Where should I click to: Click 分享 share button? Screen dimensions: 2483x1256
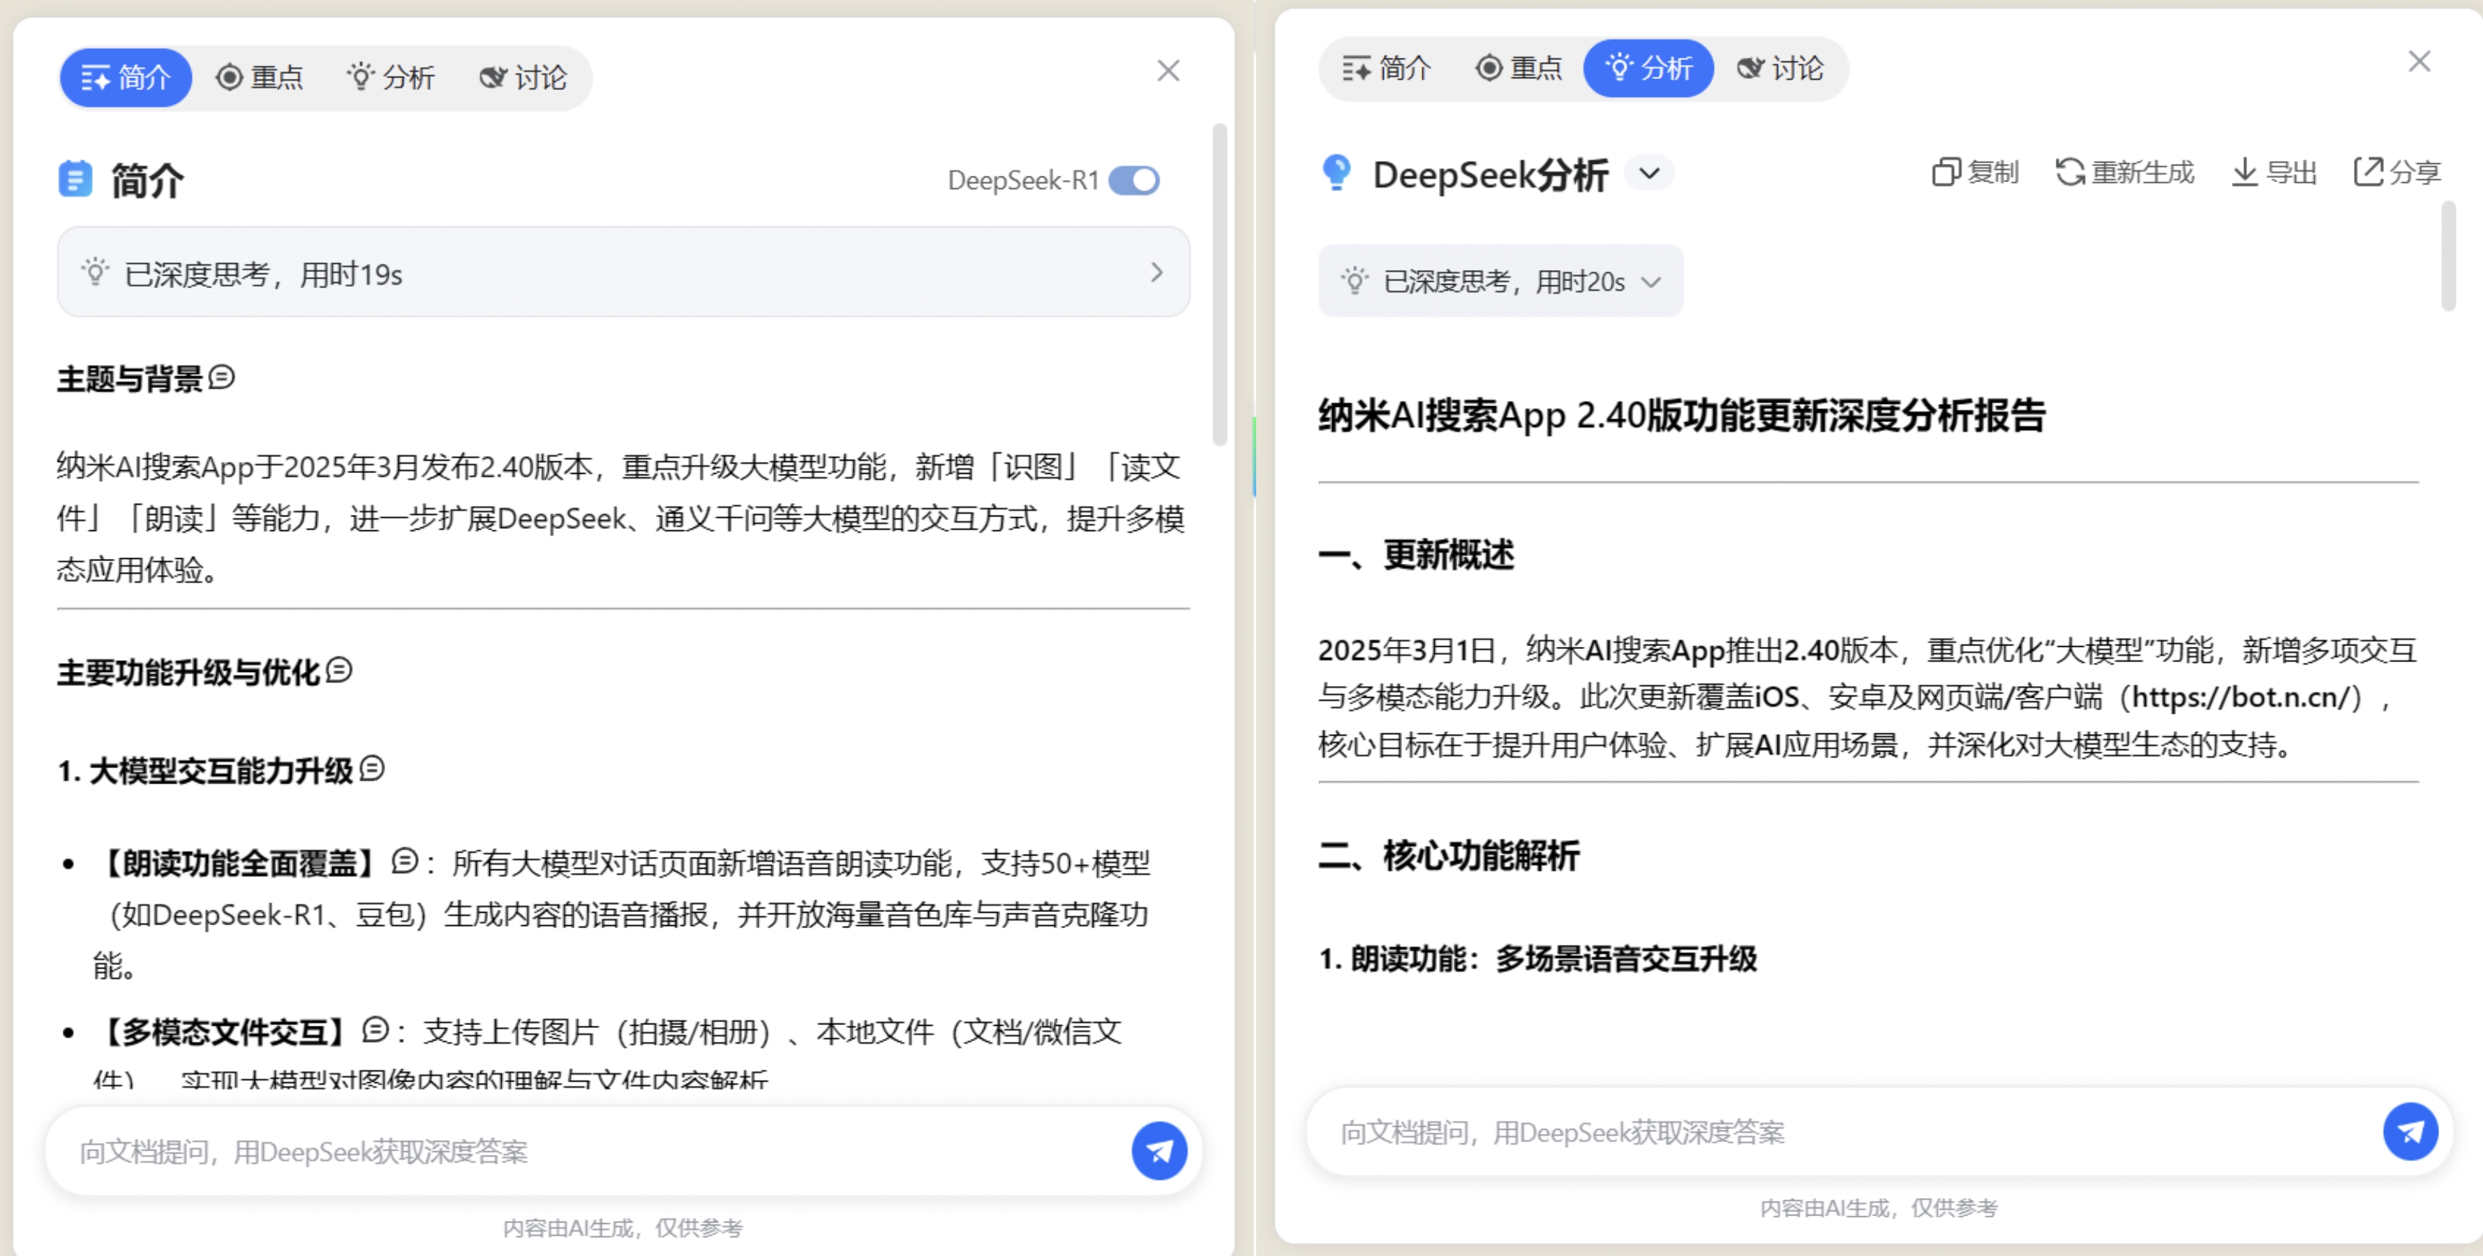point(2397,172)
